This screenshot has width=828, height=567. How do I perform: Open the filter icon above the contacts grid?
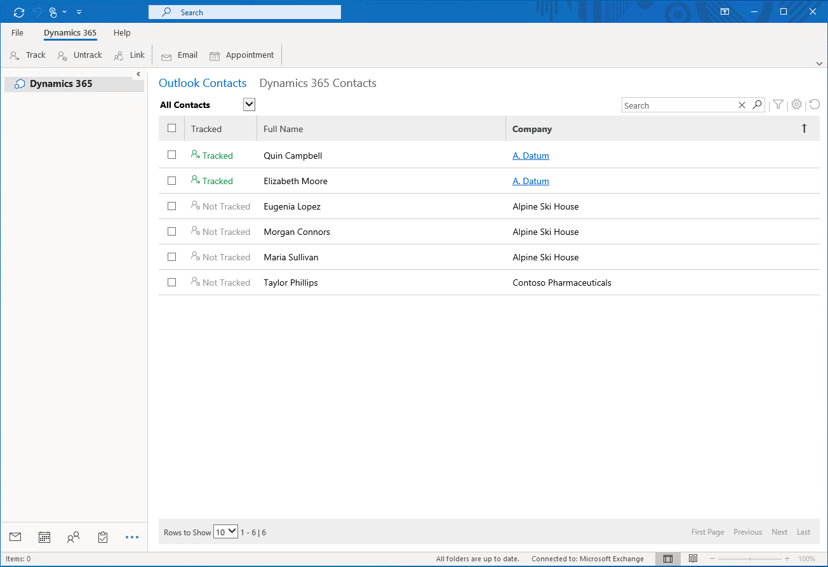click(x=778, y=104)
